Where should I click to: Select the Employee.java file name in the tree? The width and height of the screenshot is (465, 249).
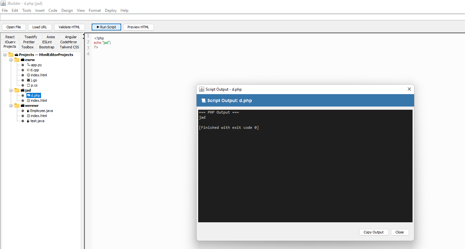tap(42, 111)
